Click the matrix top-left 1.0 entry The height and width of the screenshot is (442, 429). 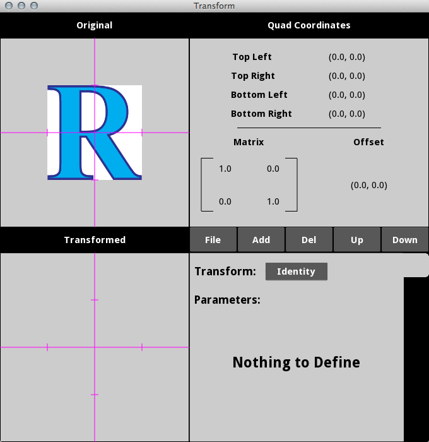click(x=225, y=169)
